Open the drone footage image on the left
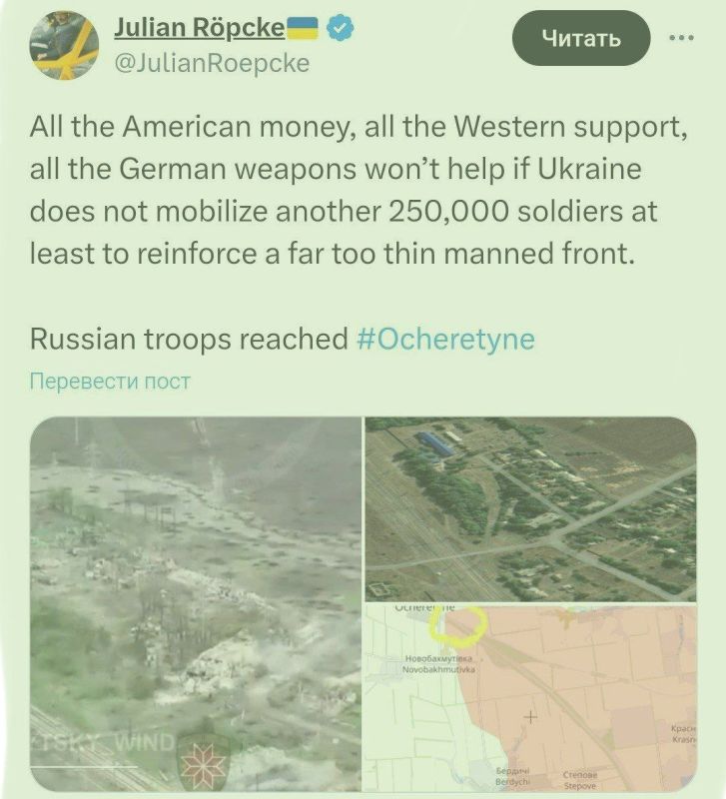The height and width of the screenshot is (799, 726). (196, 604)
